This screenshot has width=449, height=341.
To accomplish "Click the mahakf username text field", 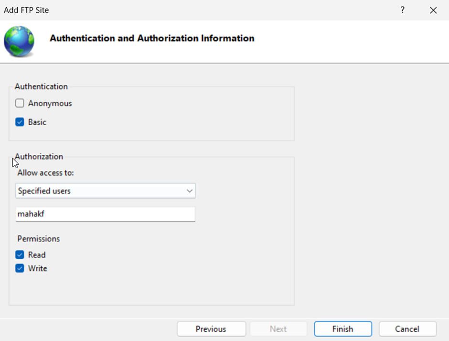I will click(x=105, y=214).
